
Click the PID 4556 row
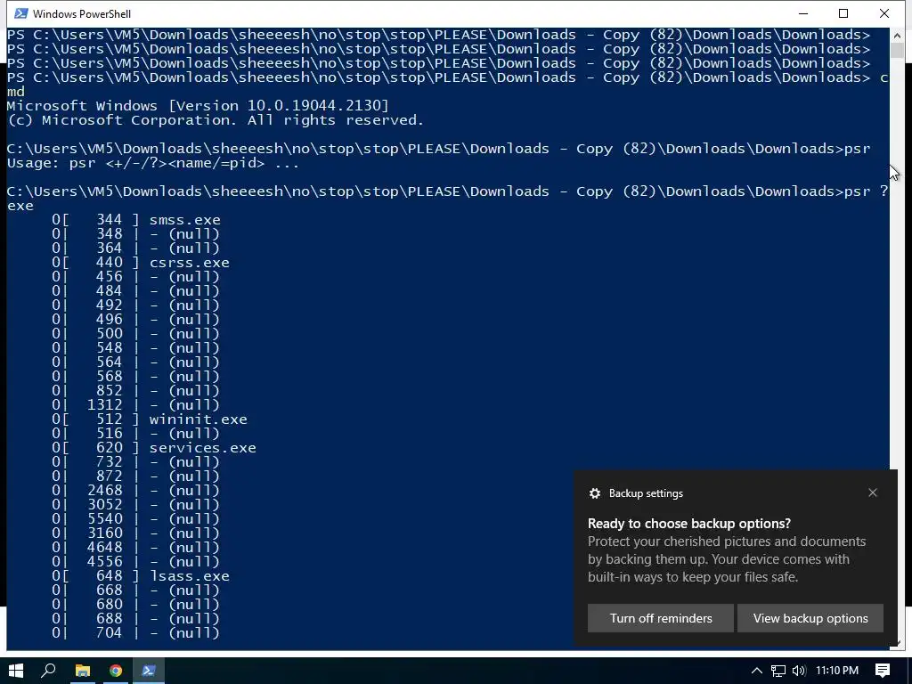(x=135, y=562)
